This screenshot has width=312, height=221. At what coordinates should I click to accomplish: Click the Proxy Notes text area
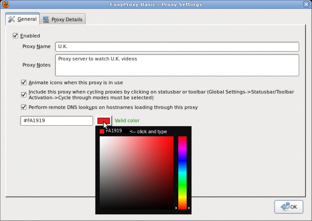tap(177, 65)
